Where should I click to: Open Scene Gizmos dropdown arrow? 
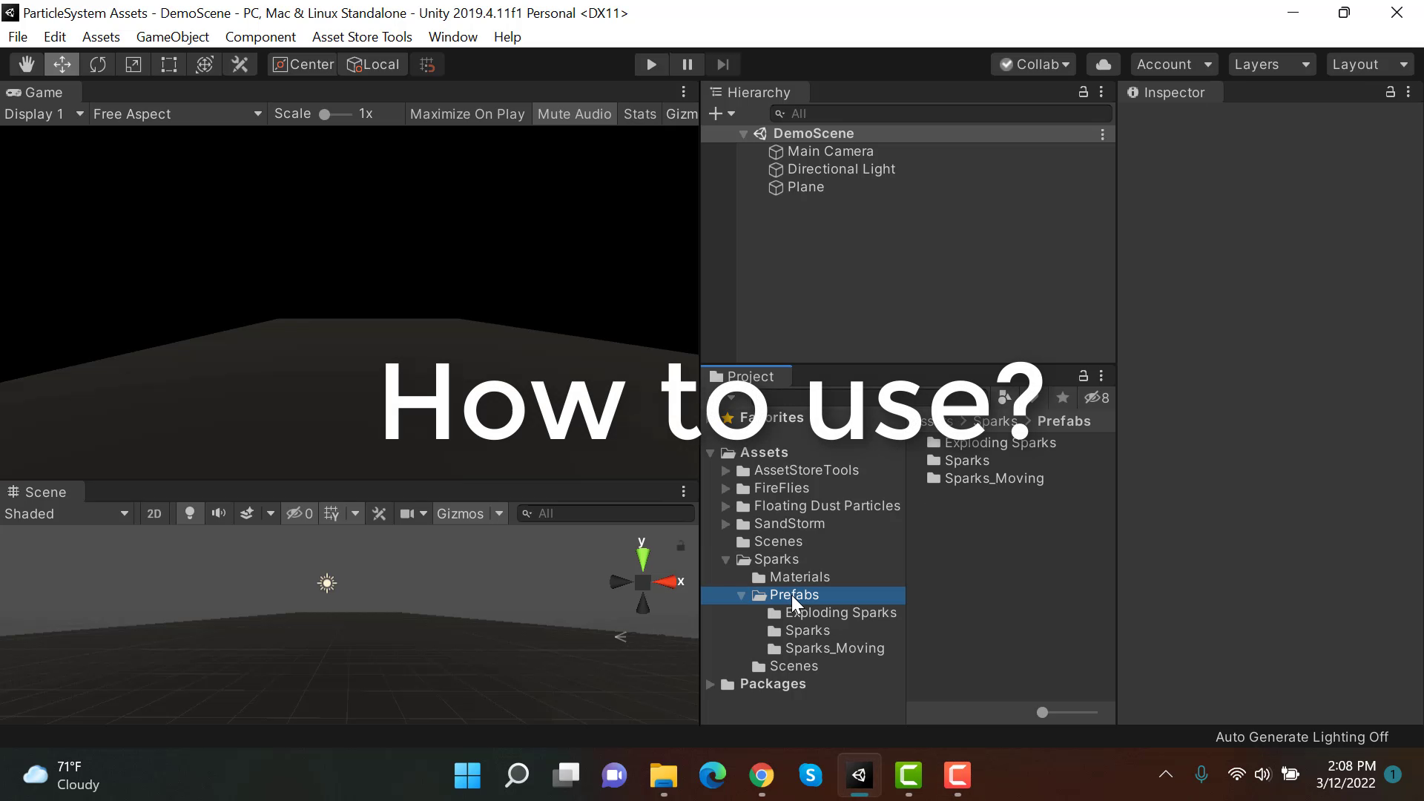[x=499, y=514]
